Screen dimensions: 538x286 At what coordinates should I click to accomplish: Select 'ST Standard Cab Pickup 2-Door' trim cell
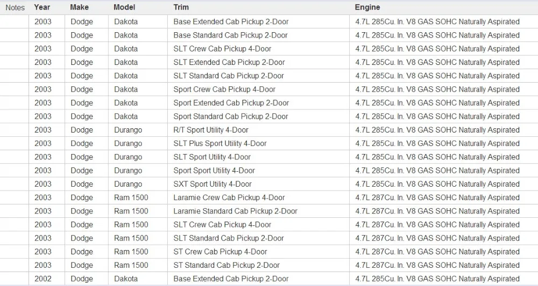click(x=226, y=265)
